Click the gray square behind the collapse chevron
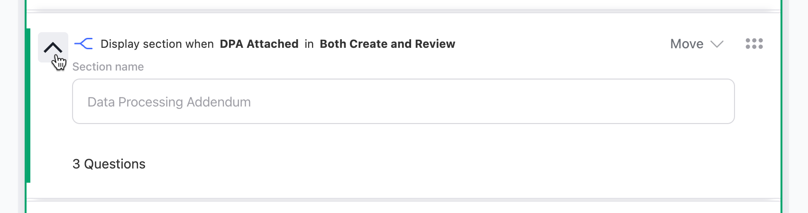Viewport: 808px width, 213px height. (53, 47)
